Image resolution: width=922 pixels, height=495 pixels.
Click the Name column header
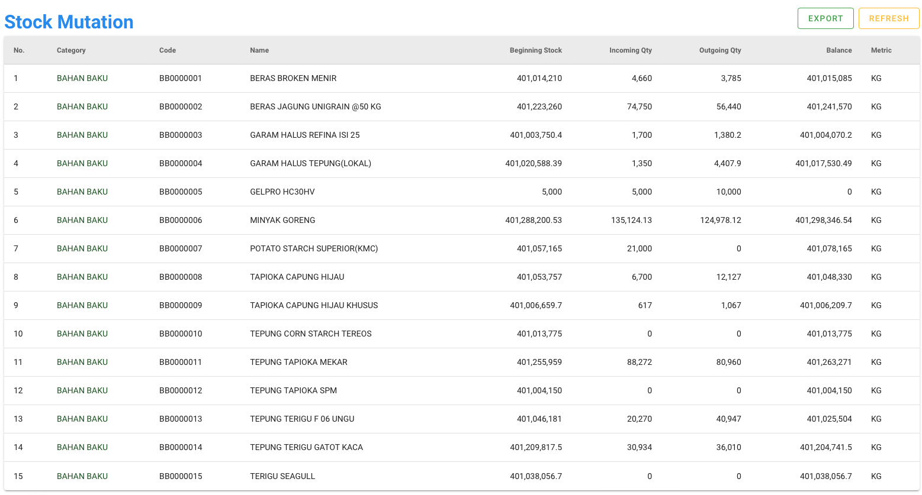coord(259,50)
